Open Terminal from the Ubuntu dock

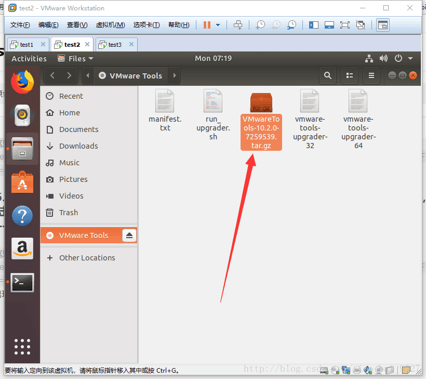22,282
